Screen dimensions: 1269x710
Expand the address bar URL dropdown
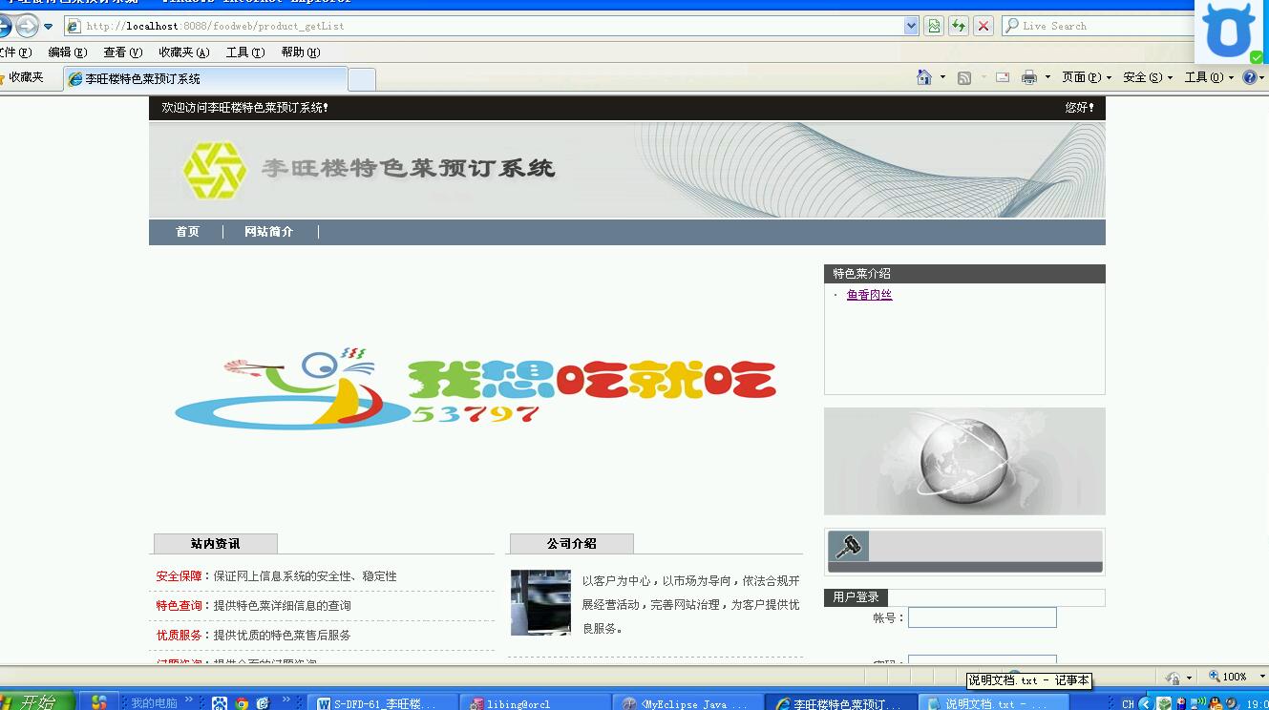pyautogui.click(x=911, y=26)
